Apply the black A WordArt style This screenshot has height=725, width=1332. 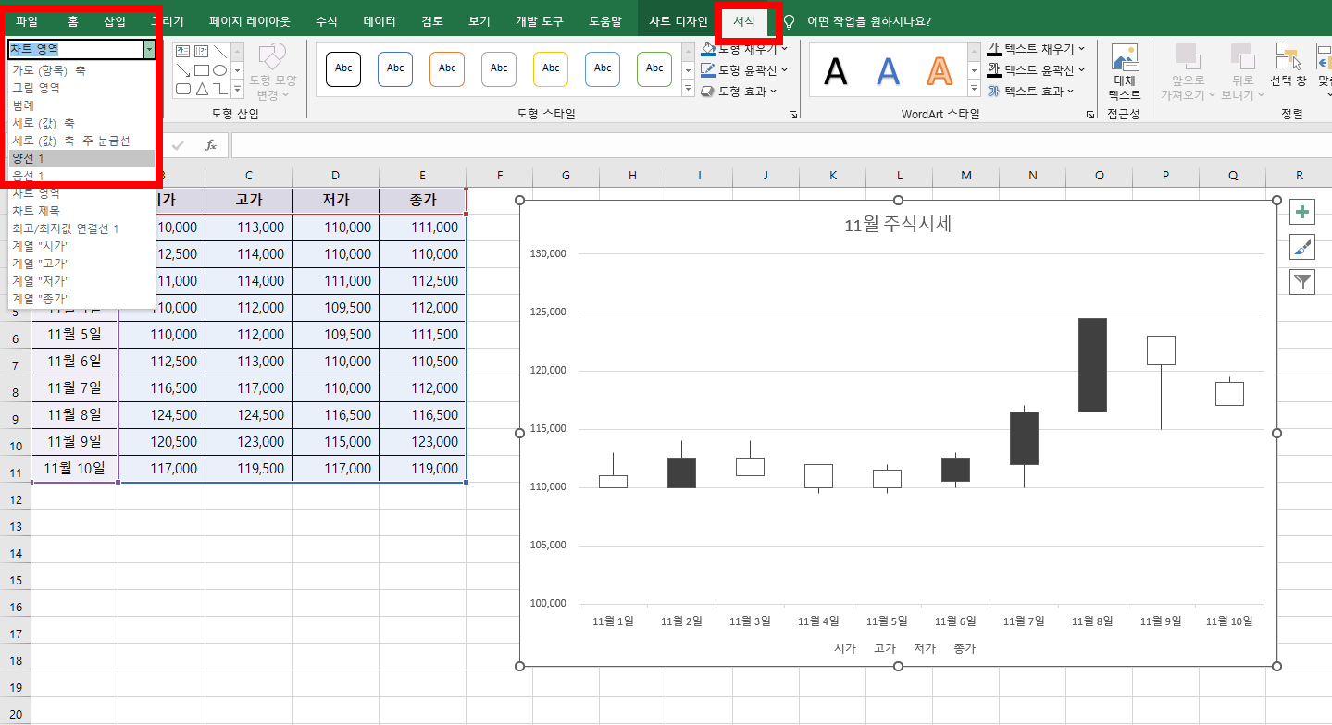click(x=836, y=70)
